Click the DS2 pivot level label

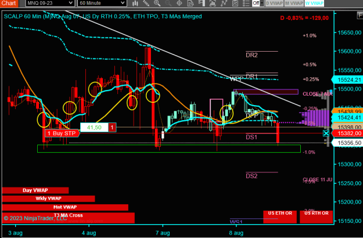[251, 176]
